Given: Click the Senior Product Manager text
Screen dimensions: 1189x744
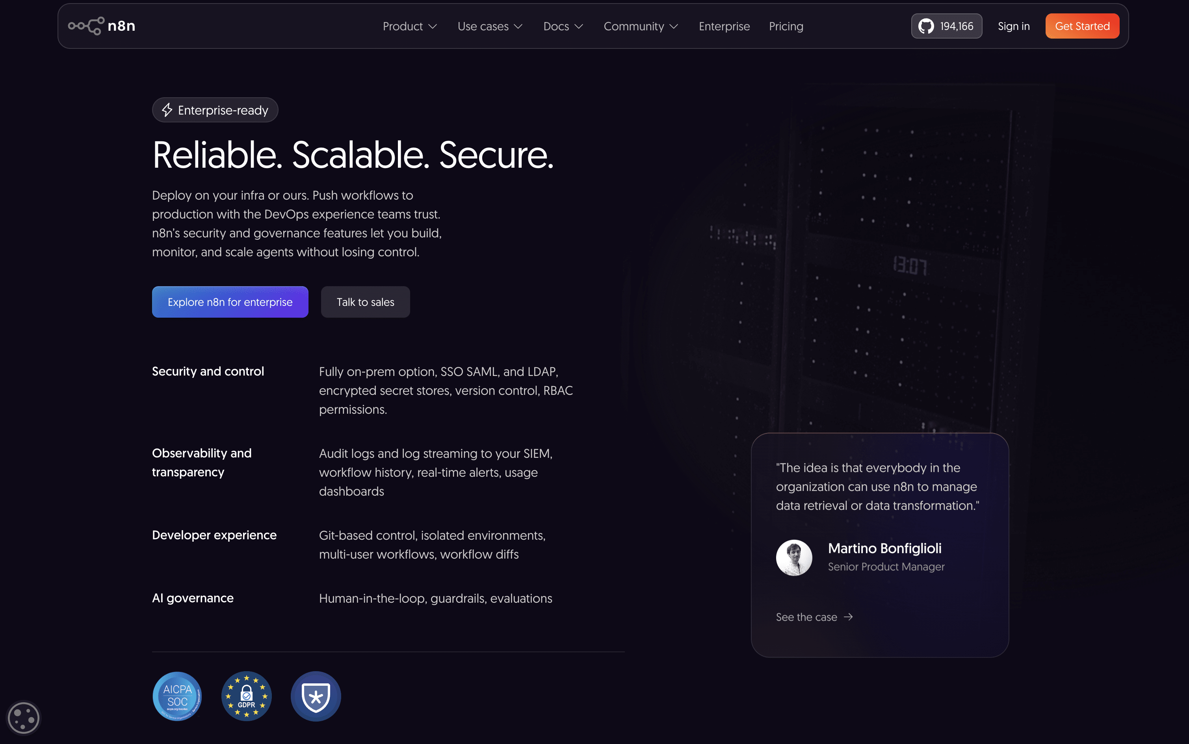Looking at the screenshot, I should pos(886,567).
